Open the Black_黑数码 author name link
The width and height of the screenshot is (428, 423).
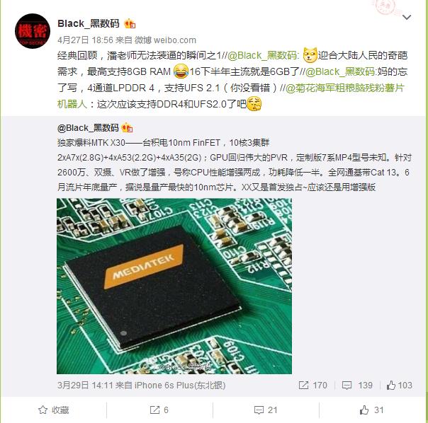tap(89, 24)
